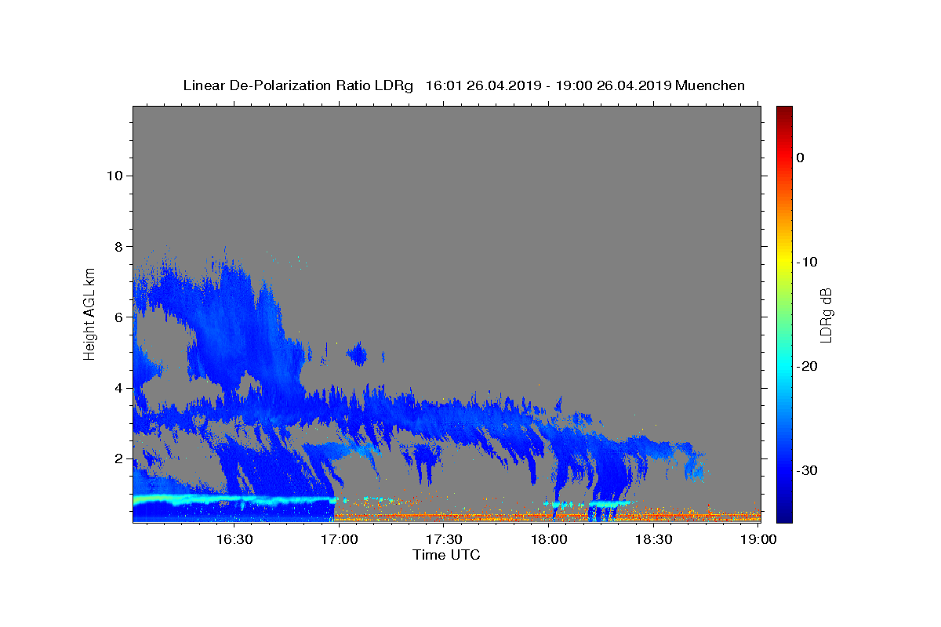The height and width of the screenshot is (627, 941).
Task: Click the colorbar value -20
Action: pos(807,366)
